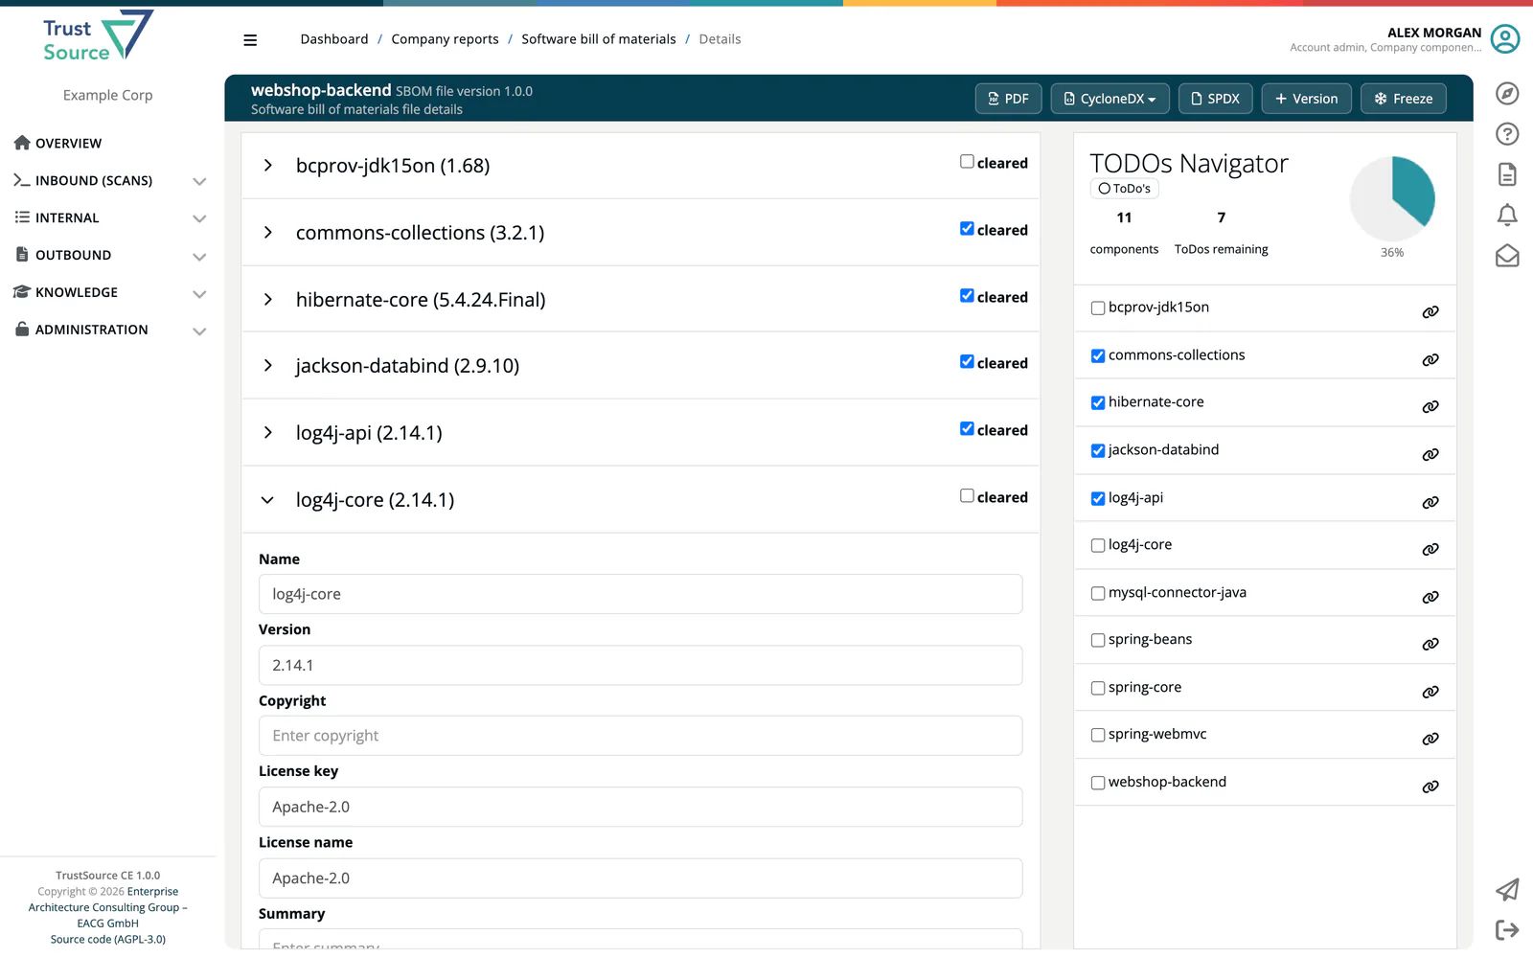Export the SBOM as PDF
The width and height of the screenshot is (1533, 958).
[1008, 99]
